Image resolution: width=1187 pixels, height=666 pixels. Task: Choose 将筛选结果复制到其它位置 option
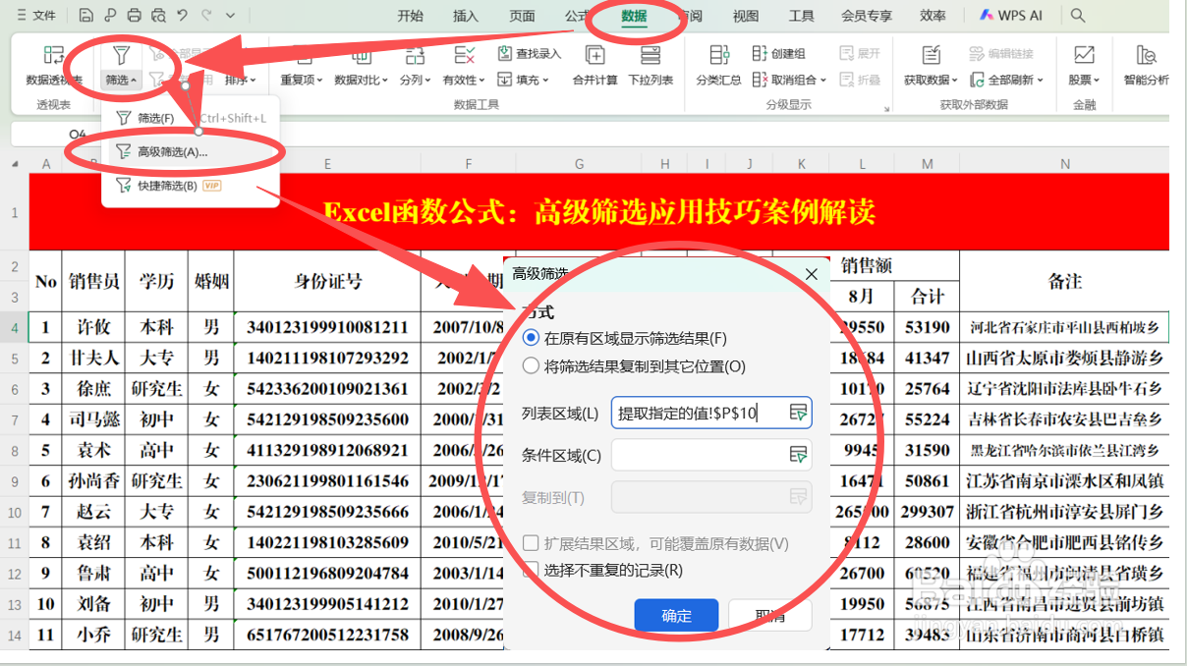tap(531, 364)
